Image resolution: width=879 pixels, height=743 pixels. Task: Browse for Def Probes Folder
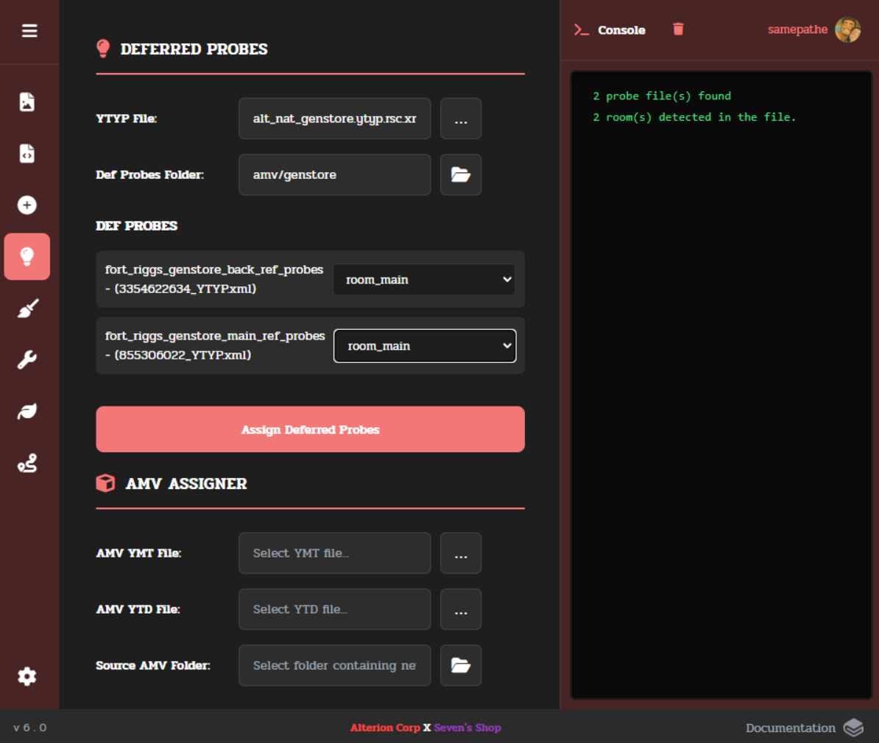[461, 175]
